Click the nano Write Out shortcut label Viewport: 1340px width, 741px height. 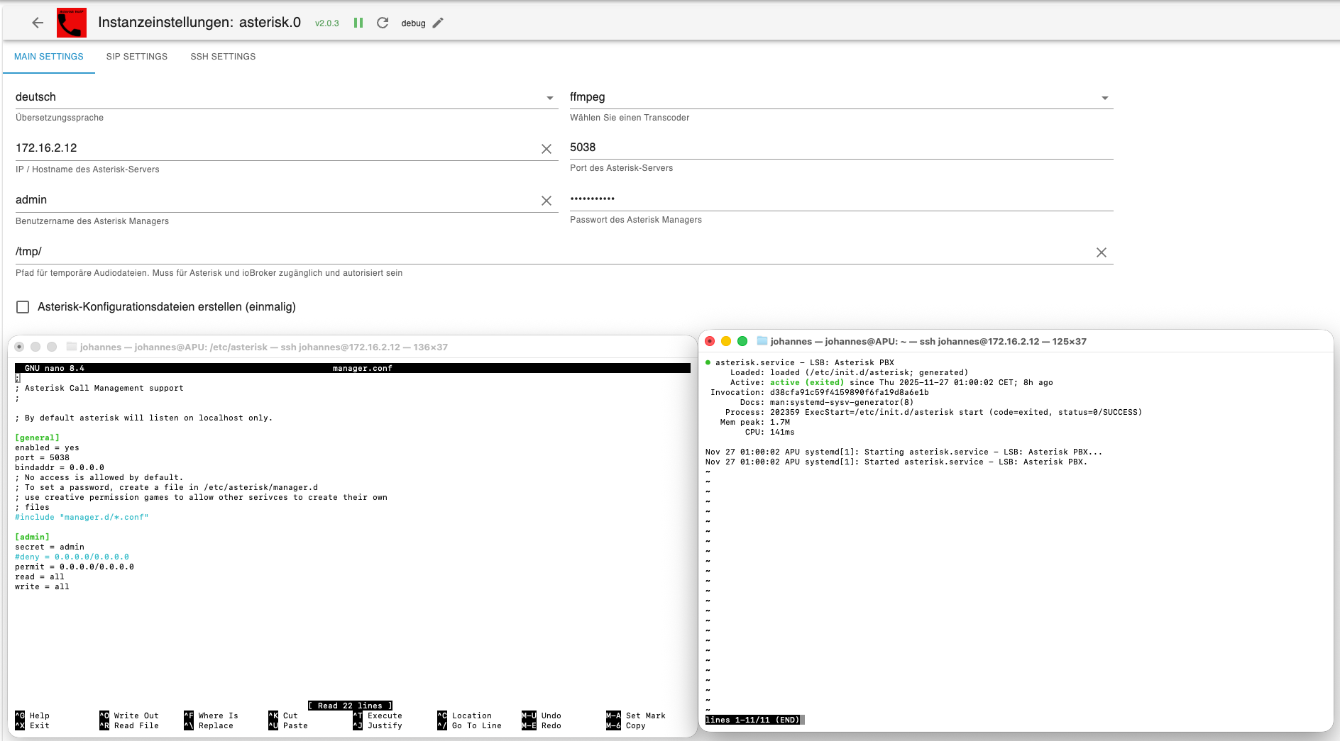(136, 715)
